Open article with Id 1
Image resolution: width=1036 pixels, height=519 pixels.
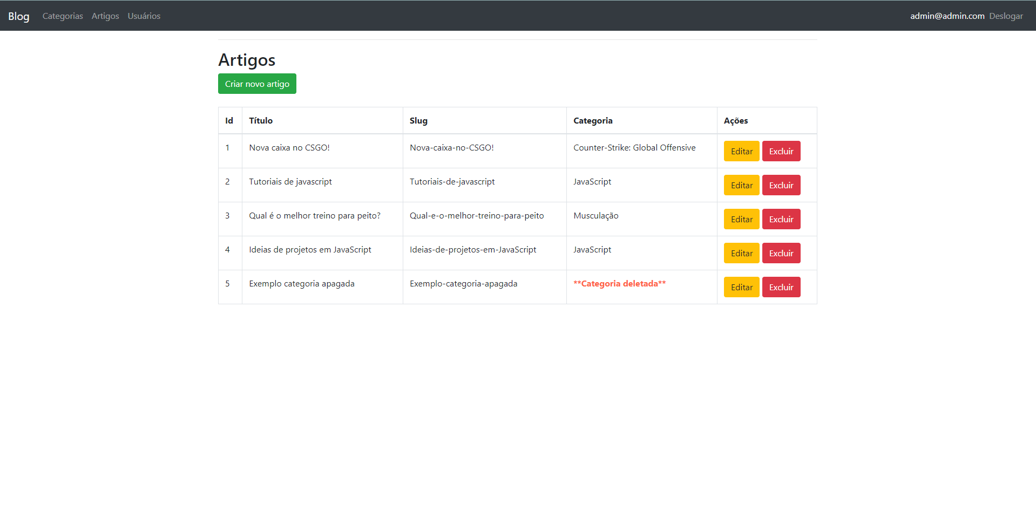(x=227, y=147)
